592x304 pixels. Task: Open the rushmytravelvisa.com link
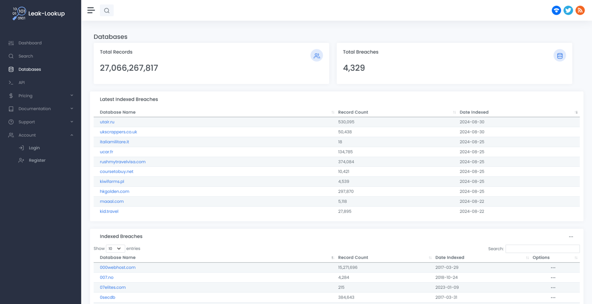pyautogui.click(x=123, y=162)
